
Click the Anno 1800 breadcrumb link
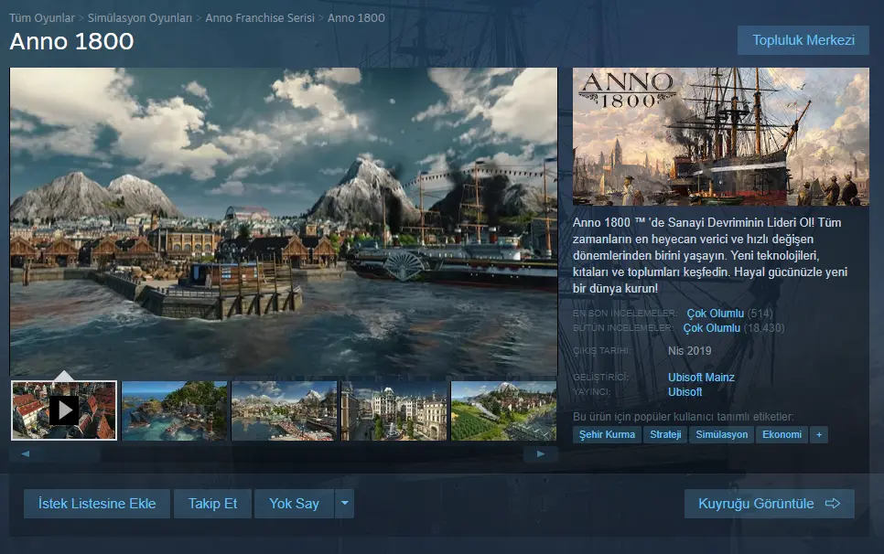tap(356, 18)
